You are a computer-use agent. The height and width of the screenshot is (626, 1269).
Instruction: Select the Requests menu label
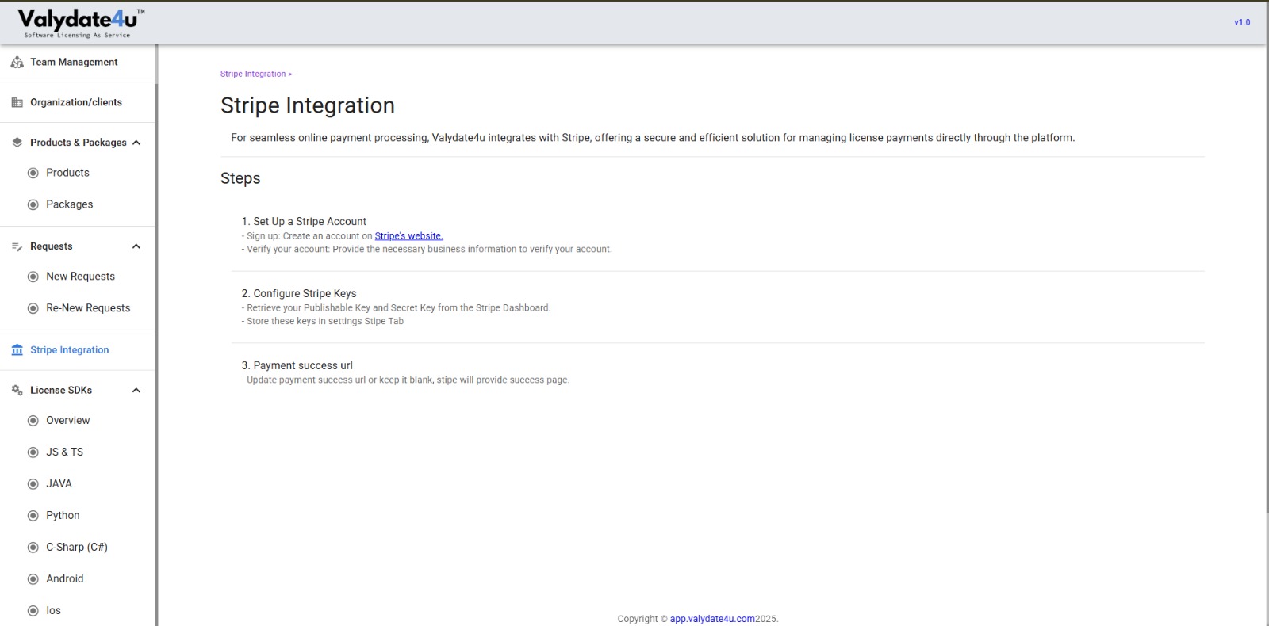click(x=52, y=246)
